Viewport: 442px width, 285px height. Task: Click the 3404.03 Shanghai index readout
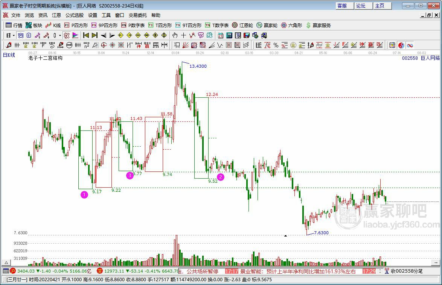tap(26, 271)
